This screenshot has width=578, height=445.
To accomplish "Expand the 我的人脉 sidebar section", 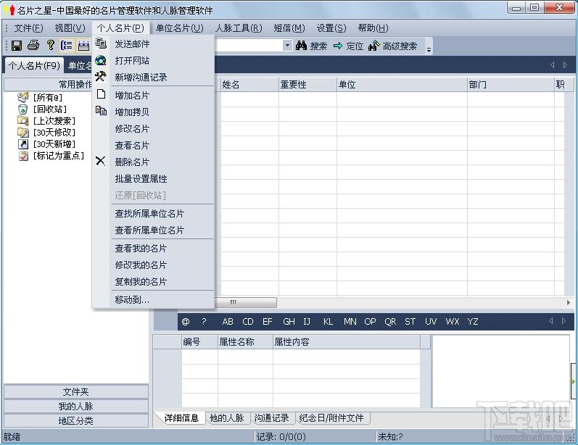I will (x=76, y=407).
